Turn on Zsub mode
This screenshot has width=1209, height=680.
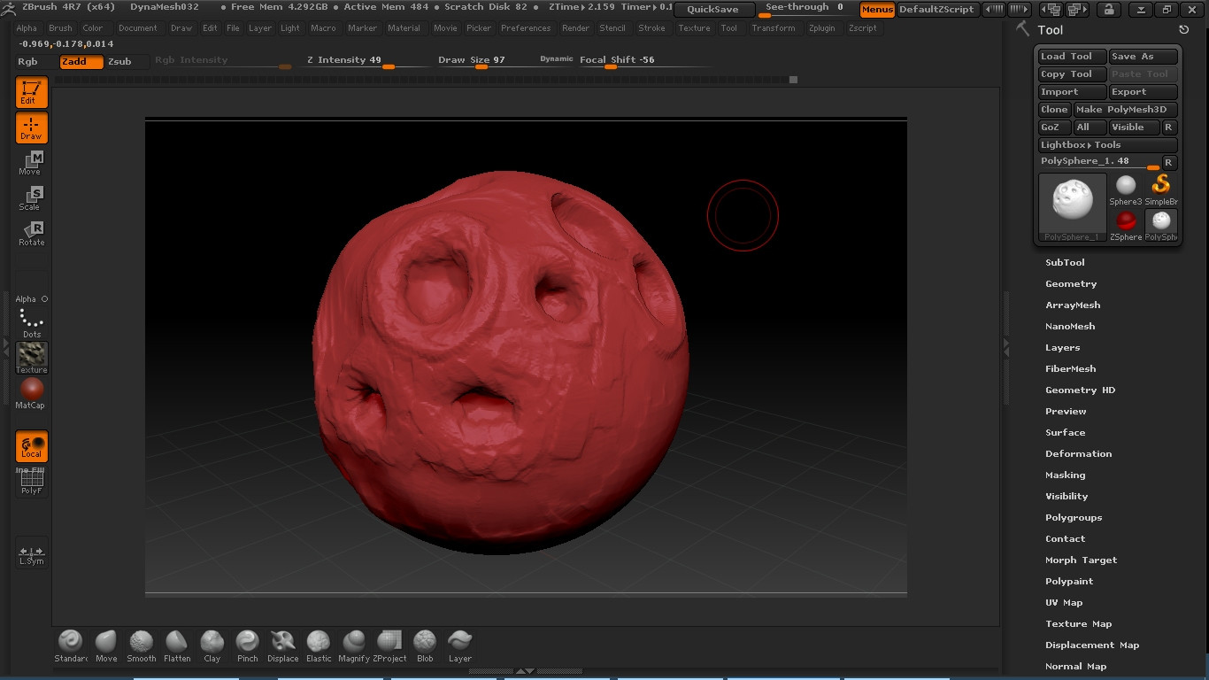pos(119,62)
